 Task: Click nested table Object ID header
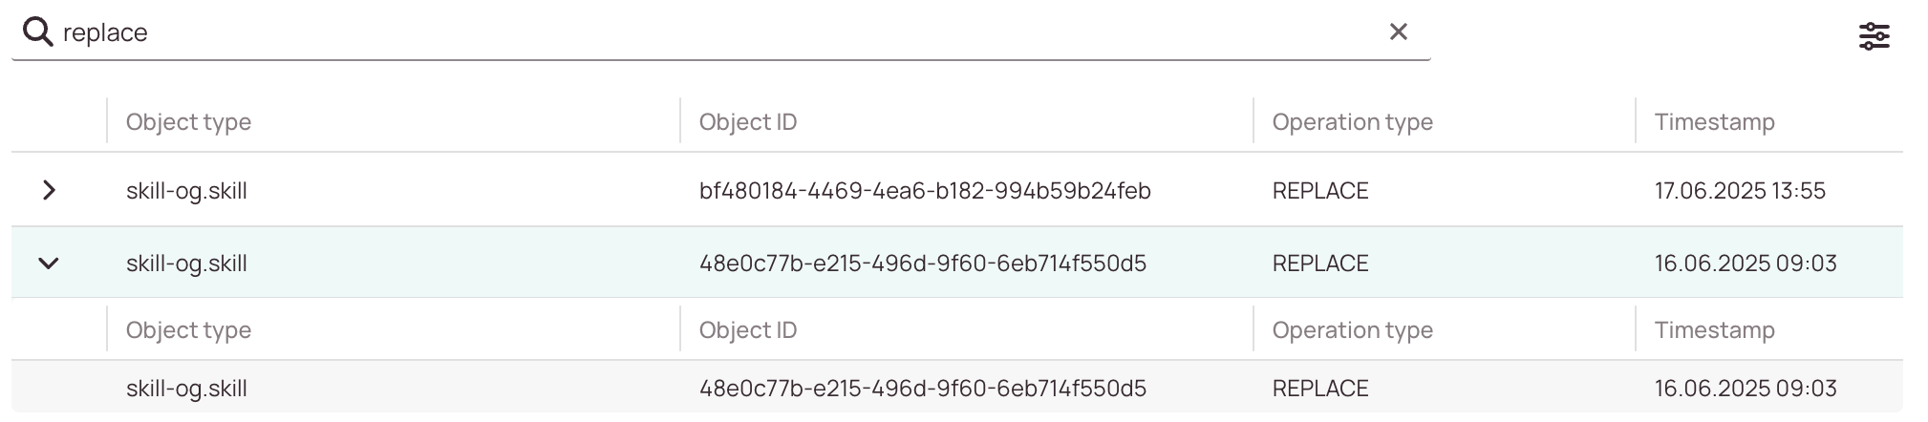[x=747, y=330]
